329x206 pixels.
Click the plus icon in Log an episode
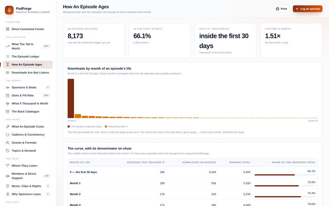coord(297,9)
